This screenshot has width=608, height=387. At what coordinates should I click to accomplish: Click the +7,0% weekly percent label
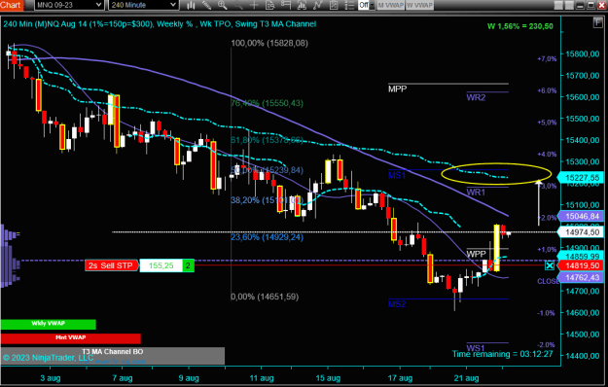[547, 59]
